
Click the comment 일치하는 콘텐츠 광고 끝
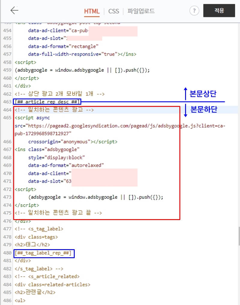click(x=58, y=213)
